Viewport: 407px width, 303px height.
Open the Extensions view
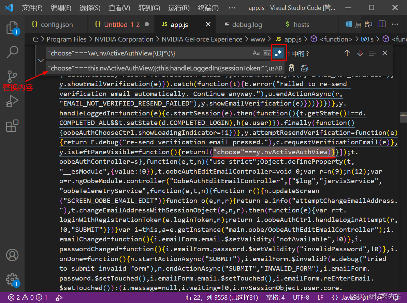12,126
